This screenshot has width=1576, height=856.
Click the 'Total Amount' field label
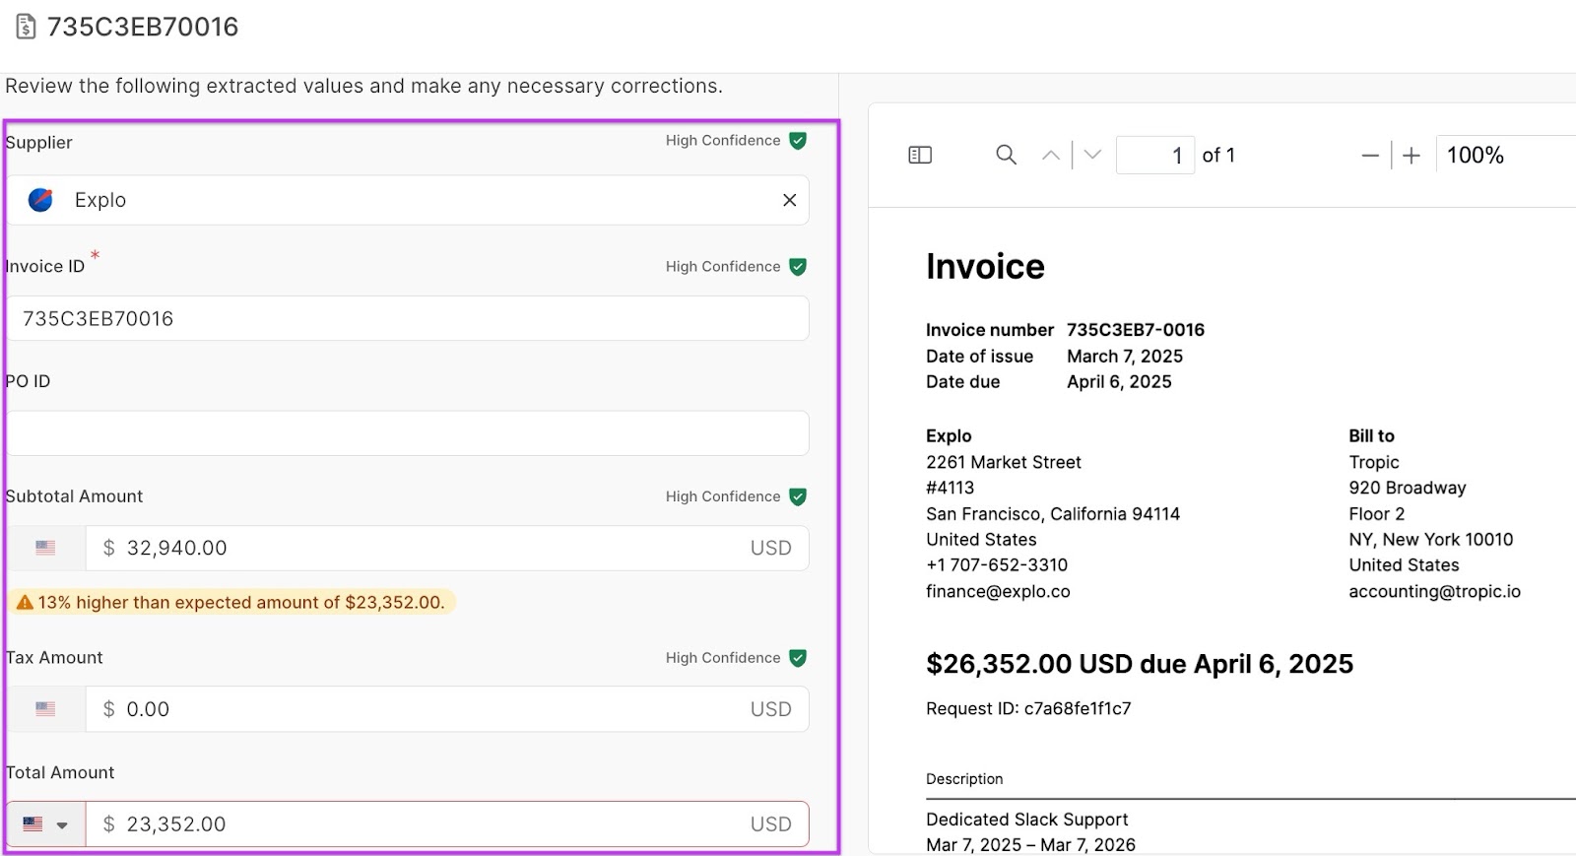59,773
